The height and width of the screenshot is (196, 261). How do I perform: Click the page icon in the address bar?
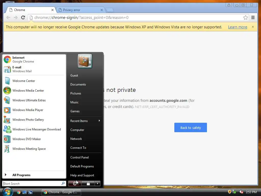pos(31,18)
